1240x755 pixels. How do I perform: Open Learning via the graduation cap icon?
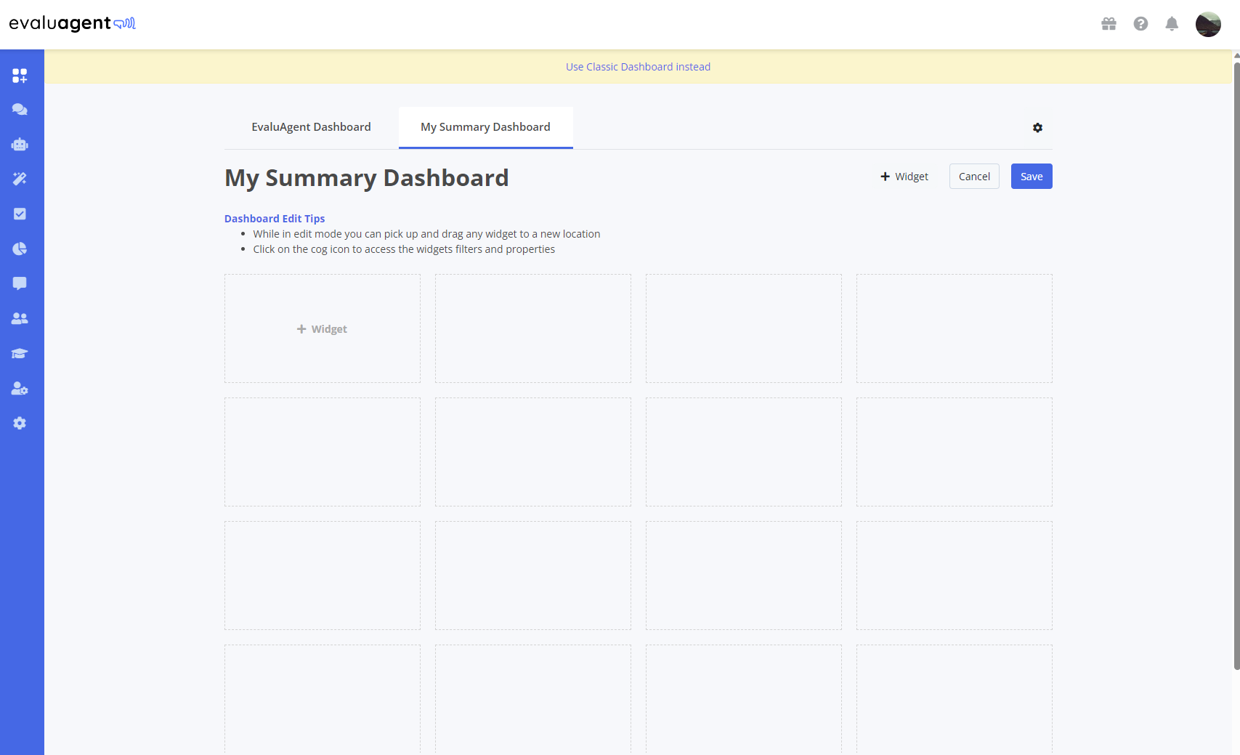click(20, 353)
